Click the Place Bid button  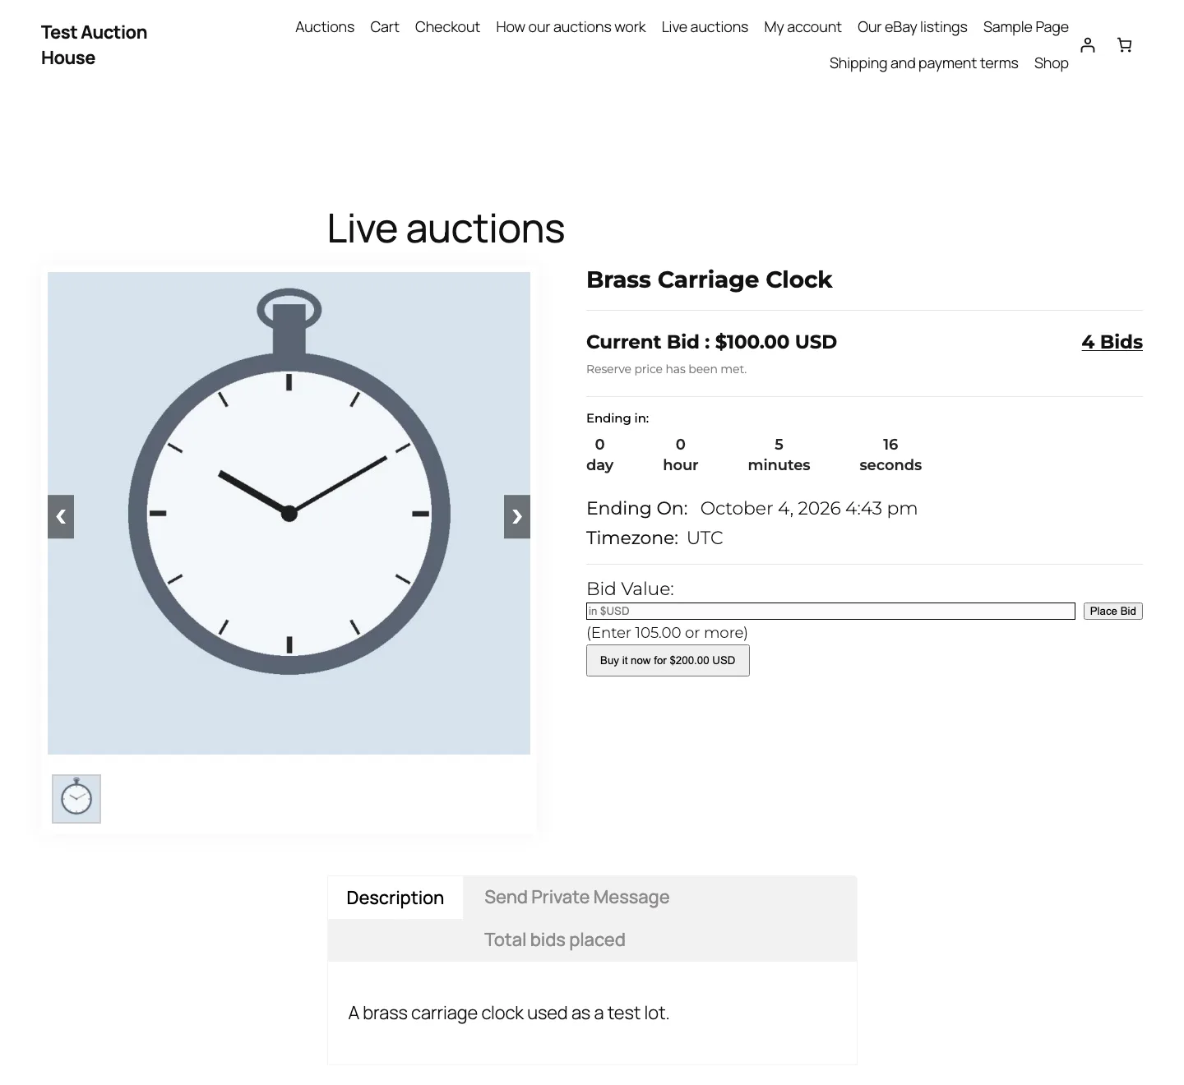click(x=1113, y=611)
